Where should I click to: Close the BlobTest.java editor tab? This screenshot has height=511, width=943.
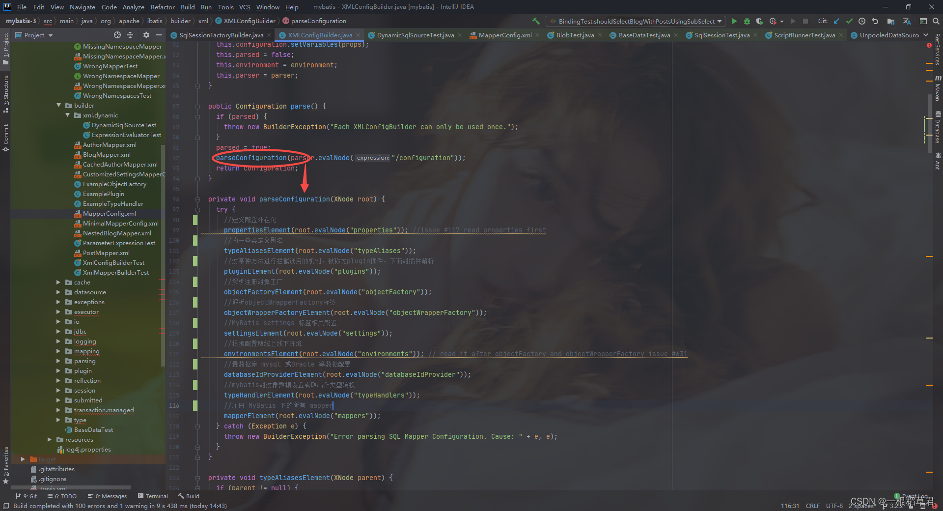point(600,35)
